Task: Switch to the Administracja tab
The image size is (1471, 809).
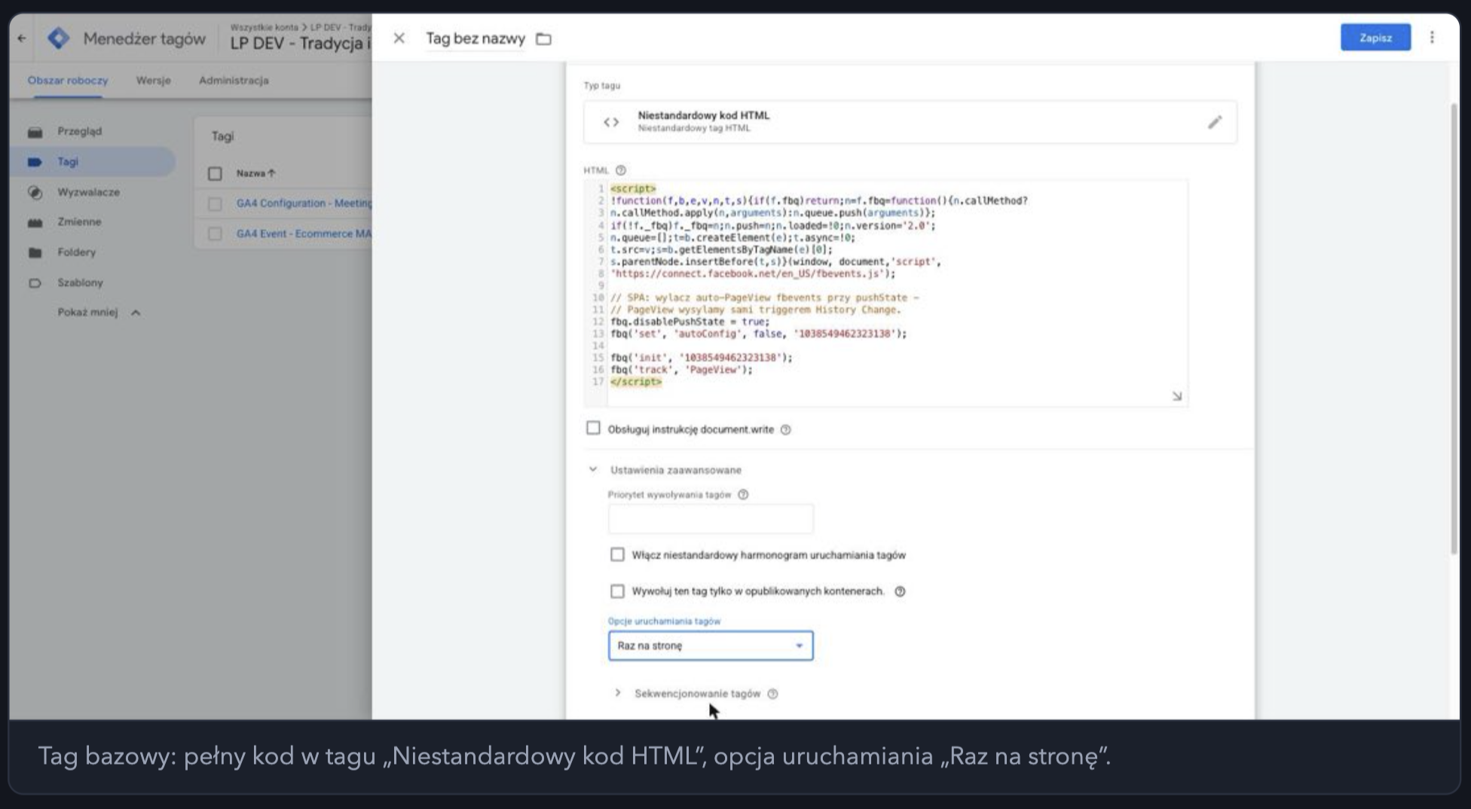Action: (x=234, y=81)
